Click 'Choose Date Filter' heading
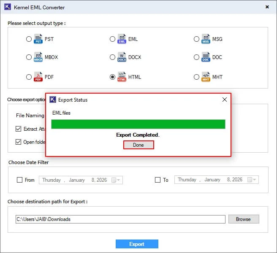277x253 pixels. 28,162
